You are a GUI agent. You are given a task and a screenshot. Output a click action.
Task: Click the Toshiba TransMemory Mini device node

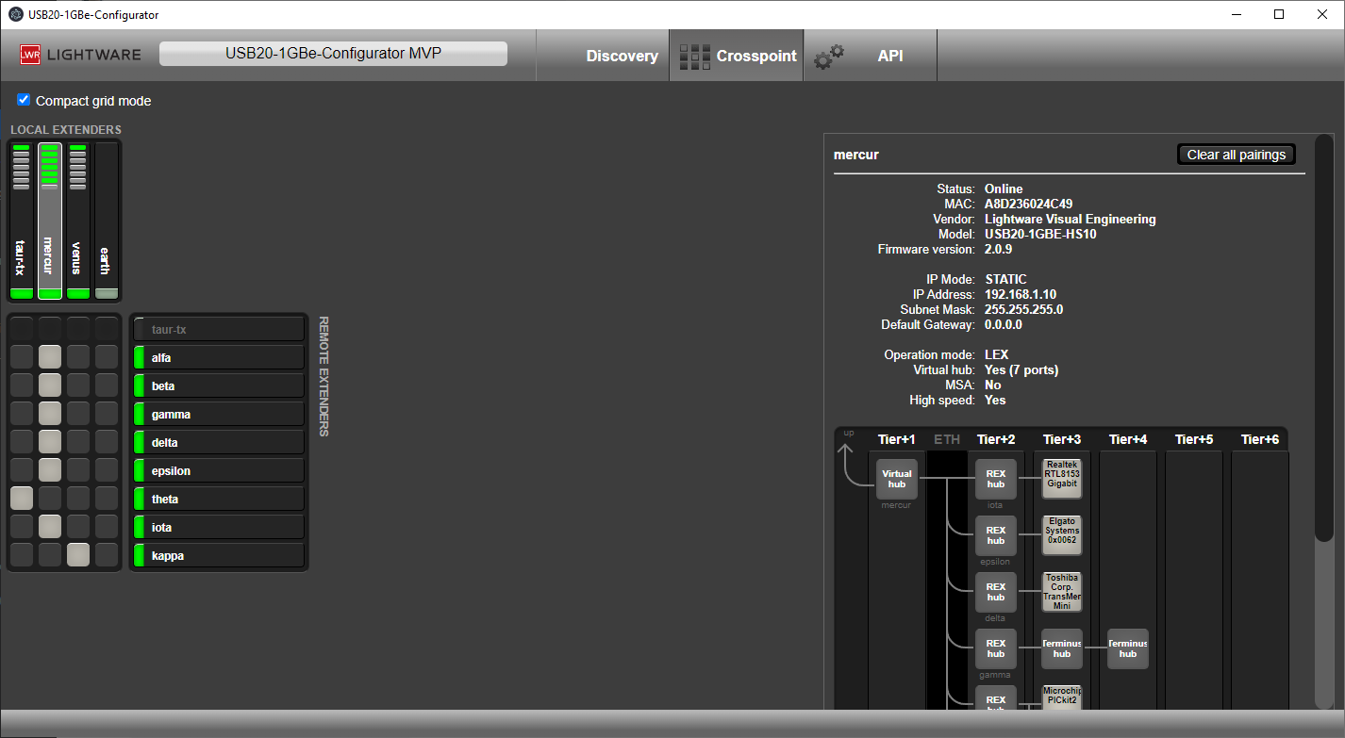coord(1061,592)
